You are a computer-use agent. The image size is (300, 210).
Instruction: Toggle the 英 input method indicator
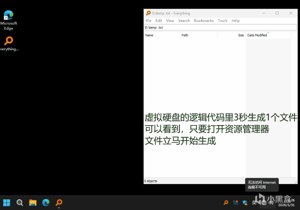pos(254,203)
